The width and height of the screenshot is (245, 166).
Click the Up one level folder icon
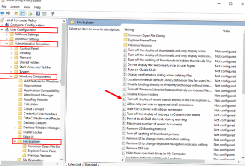(16, 14)
